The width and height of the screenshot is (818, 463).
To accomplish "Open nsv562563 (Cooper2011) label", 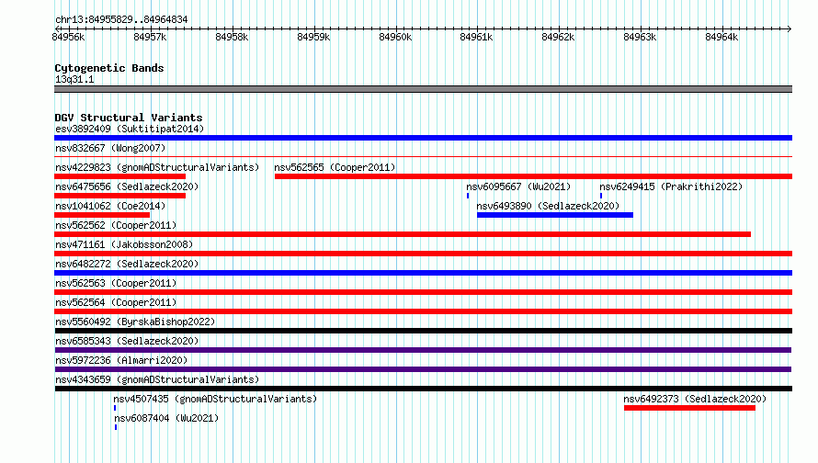I will coord(116,283).
